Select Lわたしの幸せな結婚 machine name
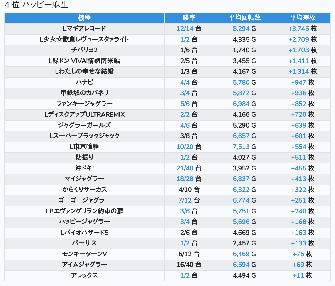Image resolution: width=335 pixels, height=286 pixels. pyautogui.click(x=84, y=72)
